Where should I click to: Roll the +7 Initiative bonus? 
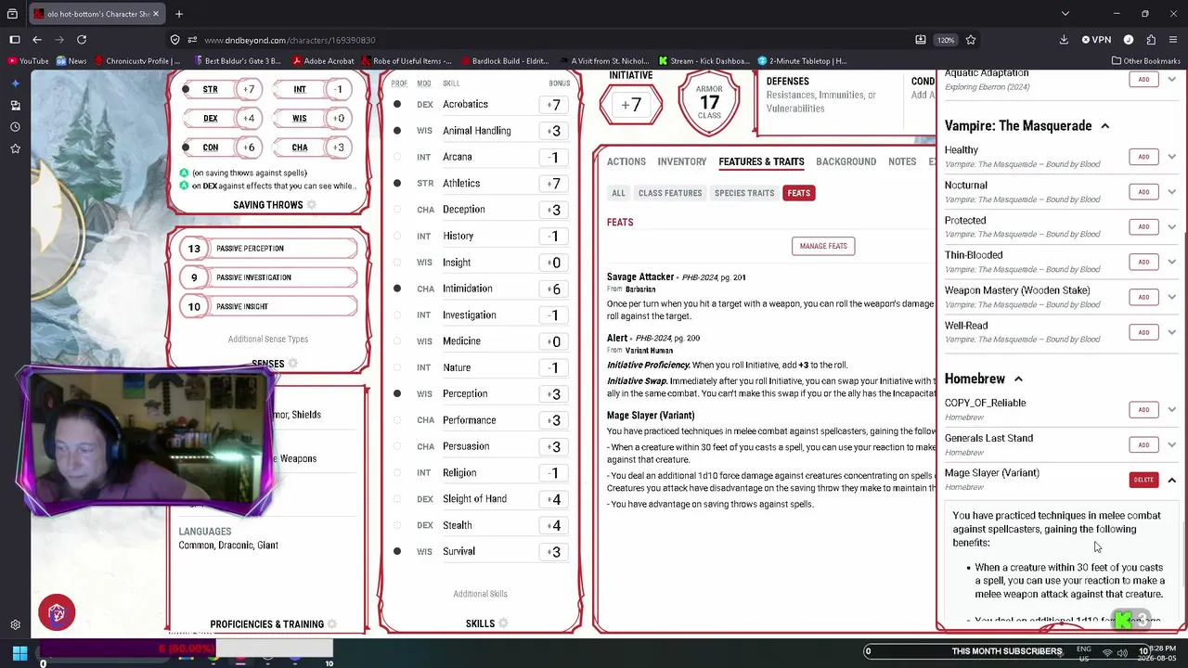(631, 105)
